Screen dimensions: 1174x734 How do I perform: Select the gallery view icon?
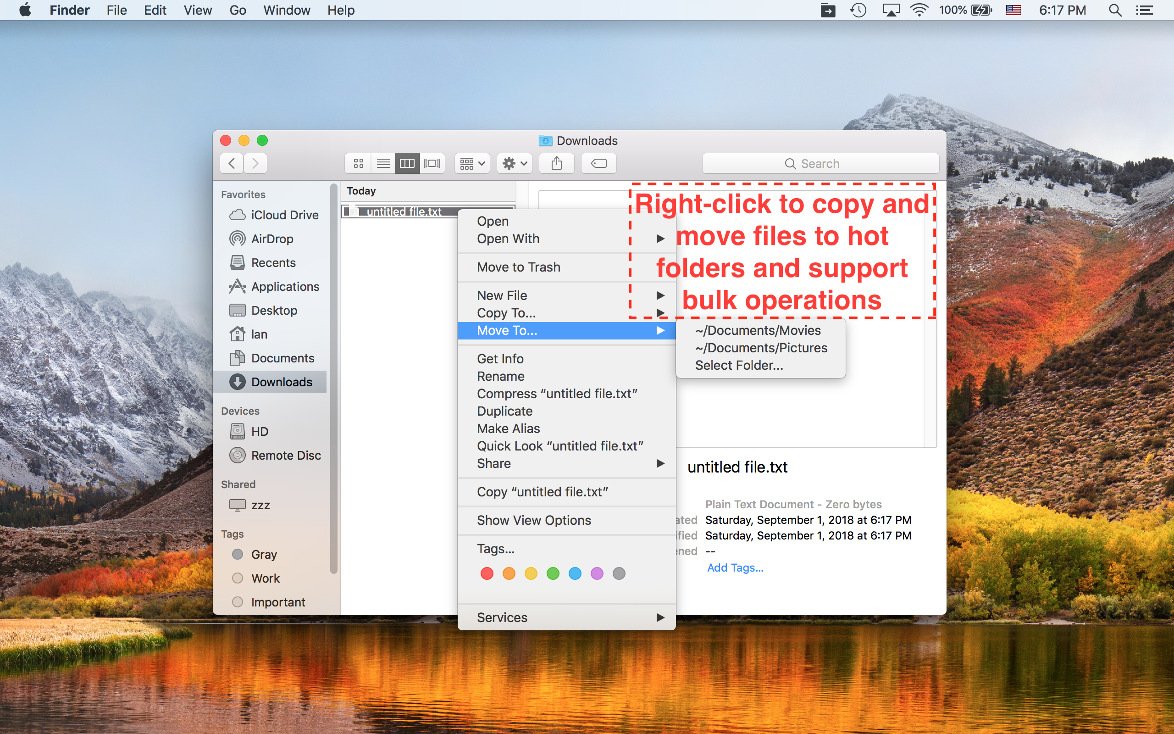point(432,163)
